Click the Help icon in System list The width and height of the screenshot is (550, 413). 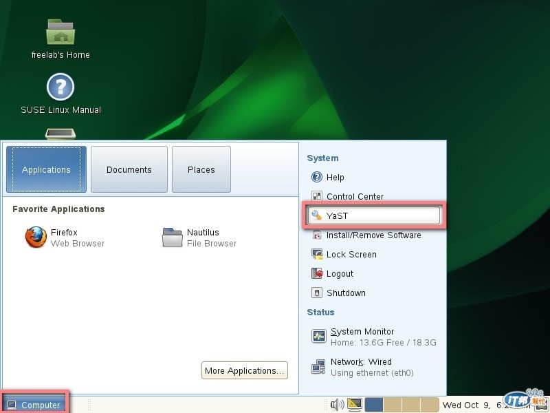click(317, 177)
